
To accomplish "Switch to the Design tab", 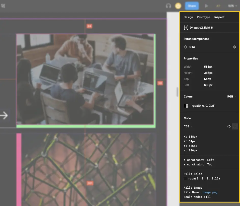I will [x=188, y=17].
